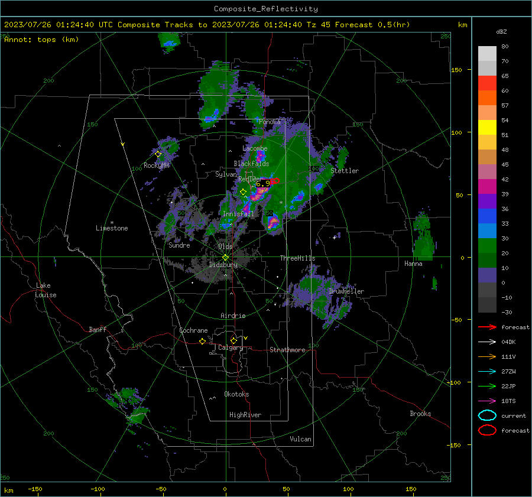Click the Okotoks city label

click(236, 394)
